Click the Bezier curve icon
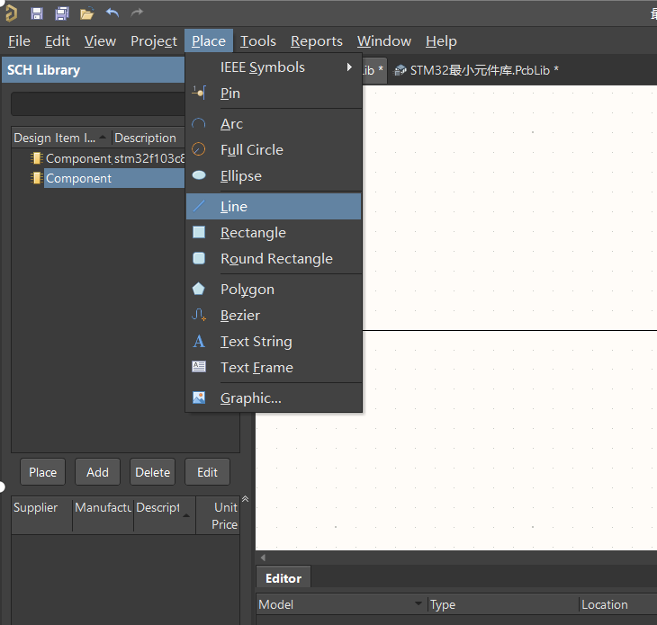 coord(199,315)
